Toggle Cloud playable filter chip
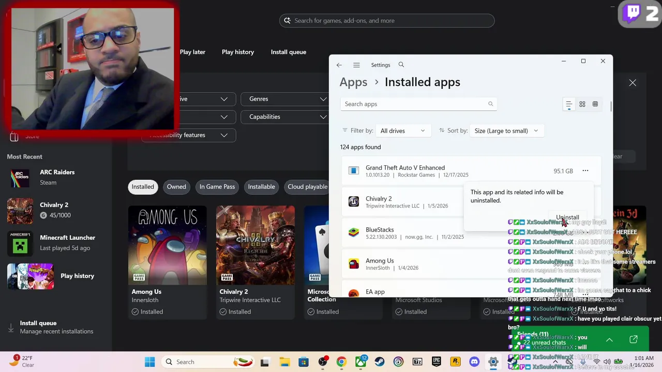662x372 pixels. pyautogui.click(x=307, y=187)
